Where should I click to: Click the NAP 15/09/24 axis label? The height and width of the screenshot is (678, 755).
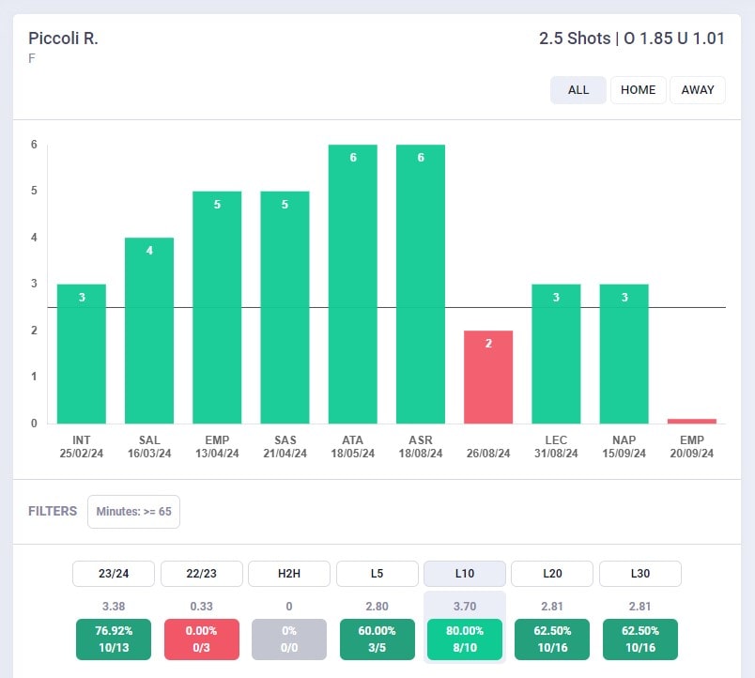pyautogui.click(x=624, y=446)
